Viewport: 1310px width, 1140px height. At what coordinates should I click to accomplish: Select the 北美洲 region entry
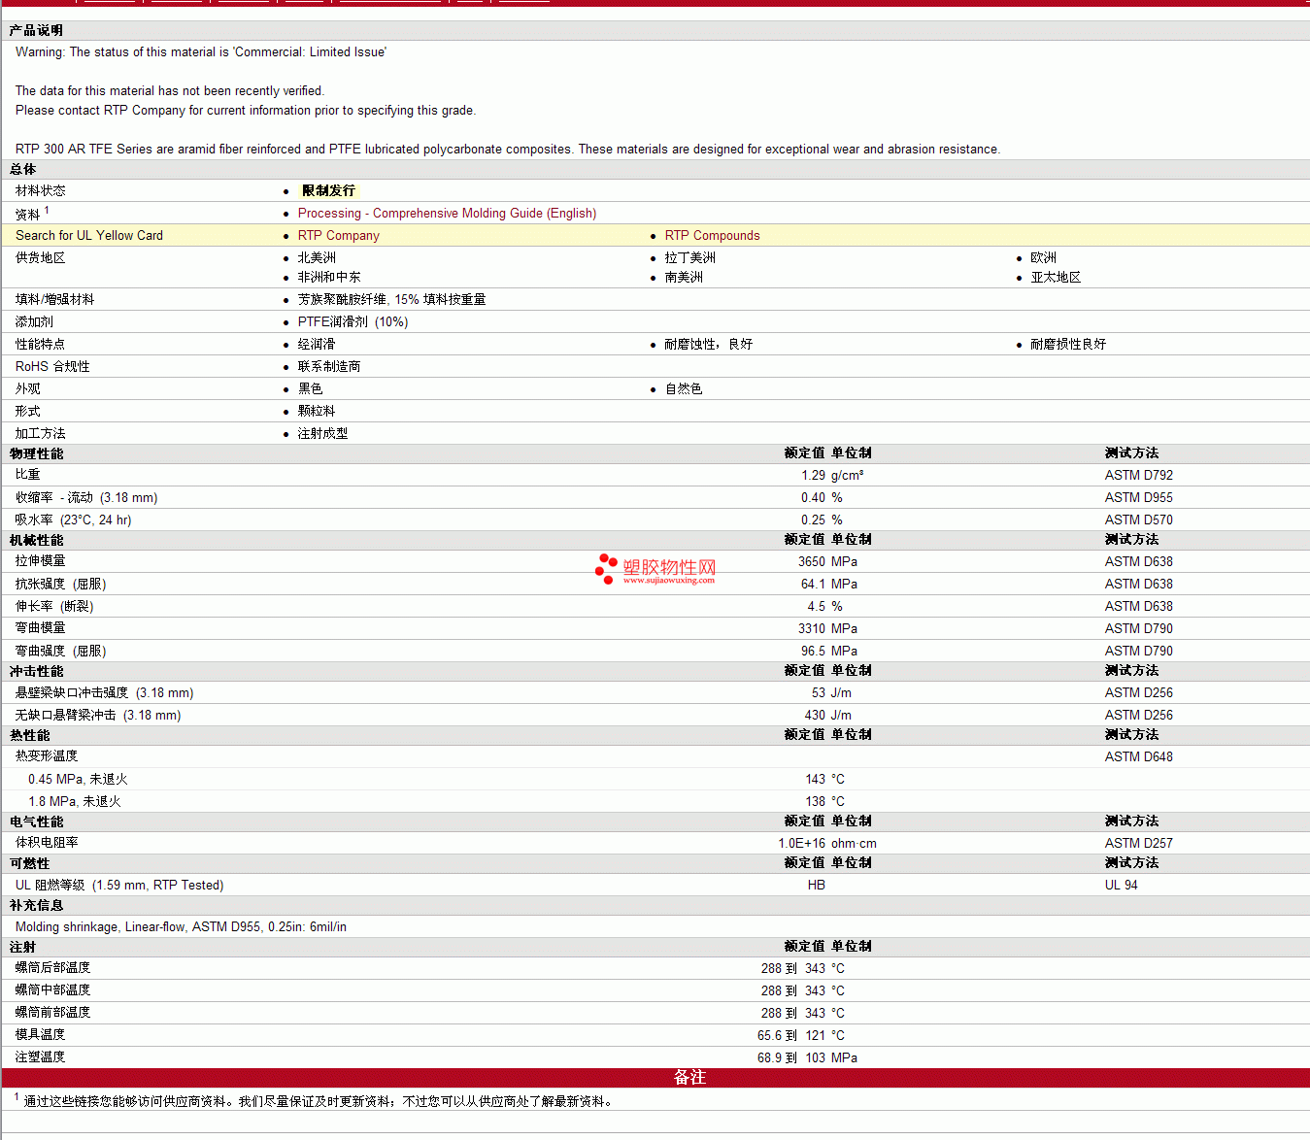coord(317,257)
